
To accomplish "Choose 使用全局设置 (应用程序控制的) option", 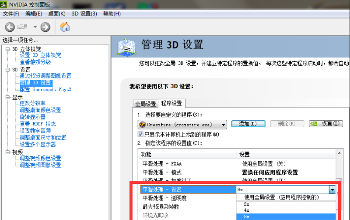I will coord(286,197).
